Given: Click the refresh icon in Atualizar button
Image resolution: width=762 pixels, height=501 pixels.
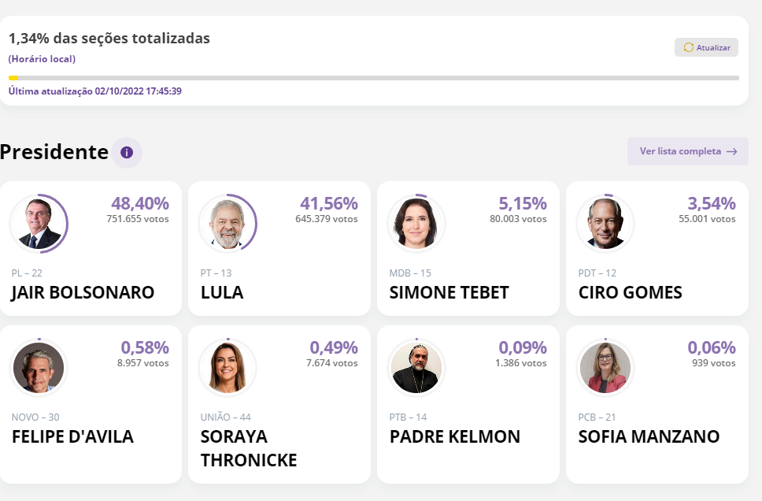Looking at the screenshot, I should 689,47.
